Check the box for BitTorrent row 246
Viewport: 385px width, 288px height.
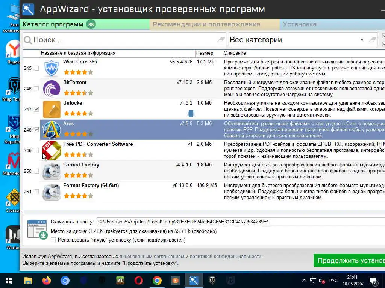click(36, 88)
